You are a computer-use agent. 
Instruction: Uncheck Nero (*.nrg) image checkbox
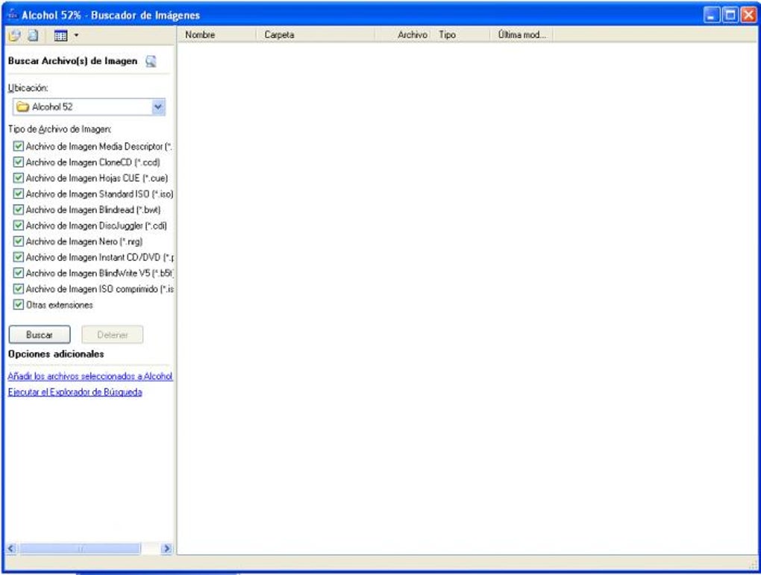19,241
